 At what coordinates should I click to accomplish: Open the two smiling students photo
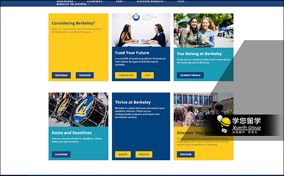point(203,30)
